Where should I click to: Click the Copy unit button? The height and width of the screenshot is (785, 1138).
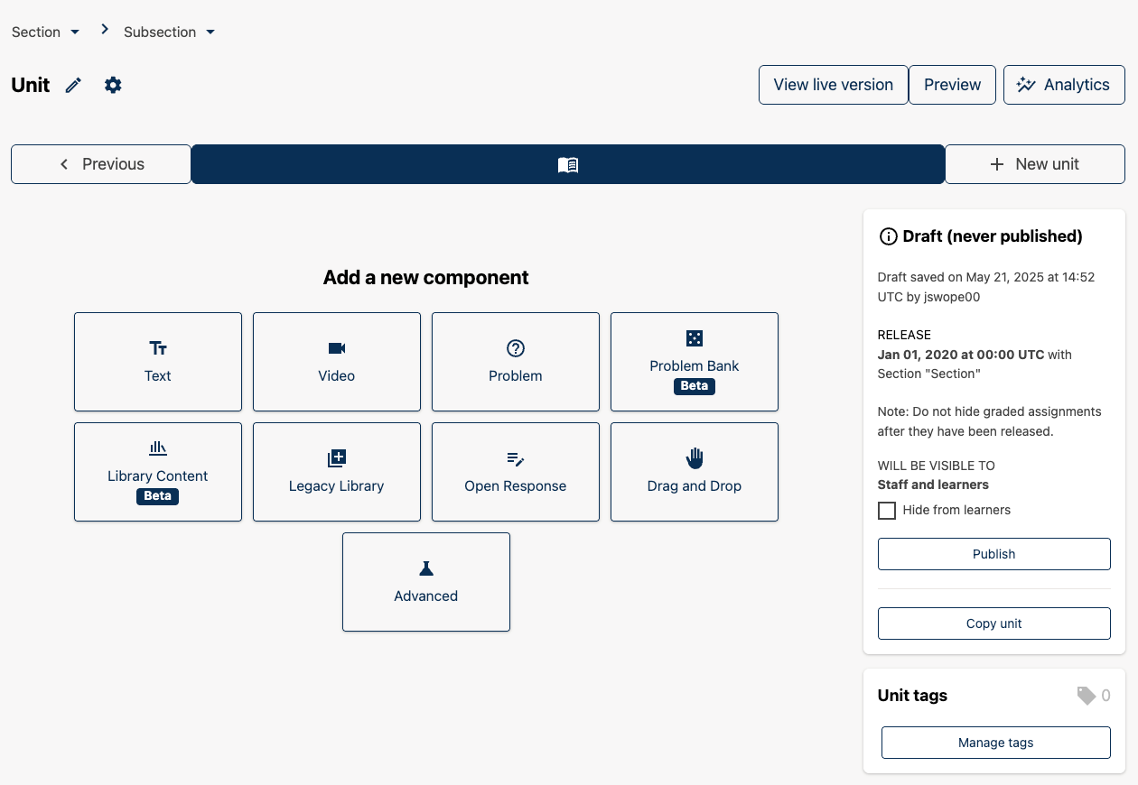click(993, 623)
